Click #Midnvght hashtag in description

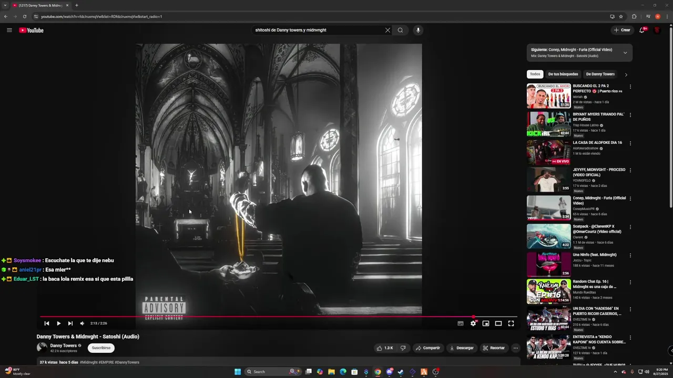pyautogui.click(x=89, y=362)
